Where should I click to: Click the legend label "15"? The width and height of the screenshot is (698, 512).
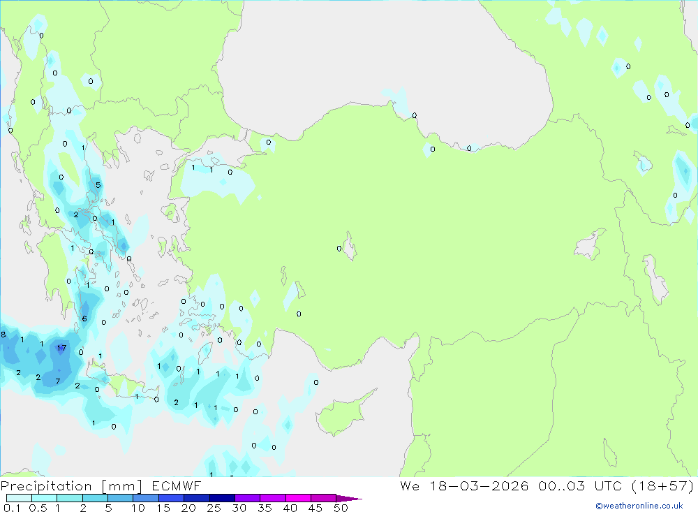(x=163, y=508)
